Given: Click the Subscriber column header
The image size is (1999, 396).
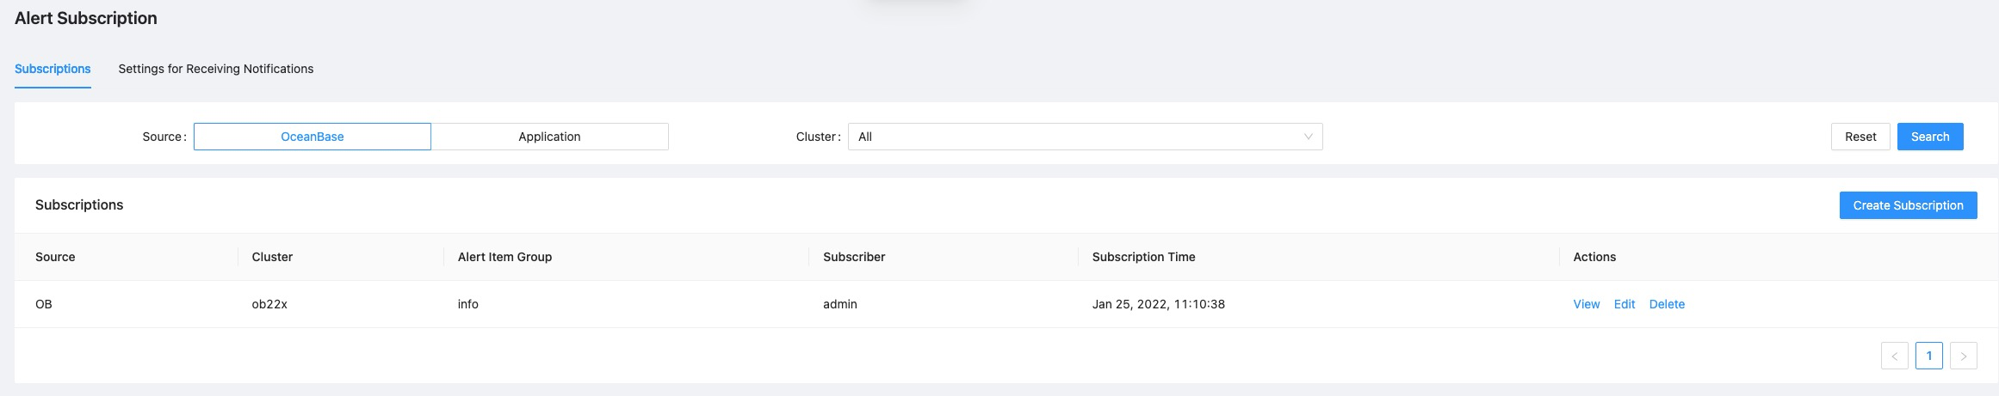Looking at the screenshot, I should pos(854,257).
